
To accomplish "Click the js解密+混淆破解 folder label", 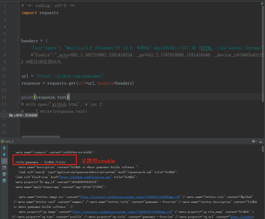I will 25,115.
